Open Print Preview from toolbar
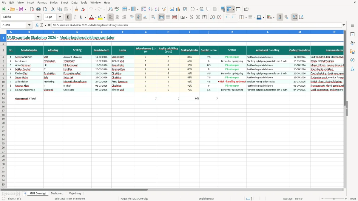This screenshot has height=201, width=358. coord(45,9)
